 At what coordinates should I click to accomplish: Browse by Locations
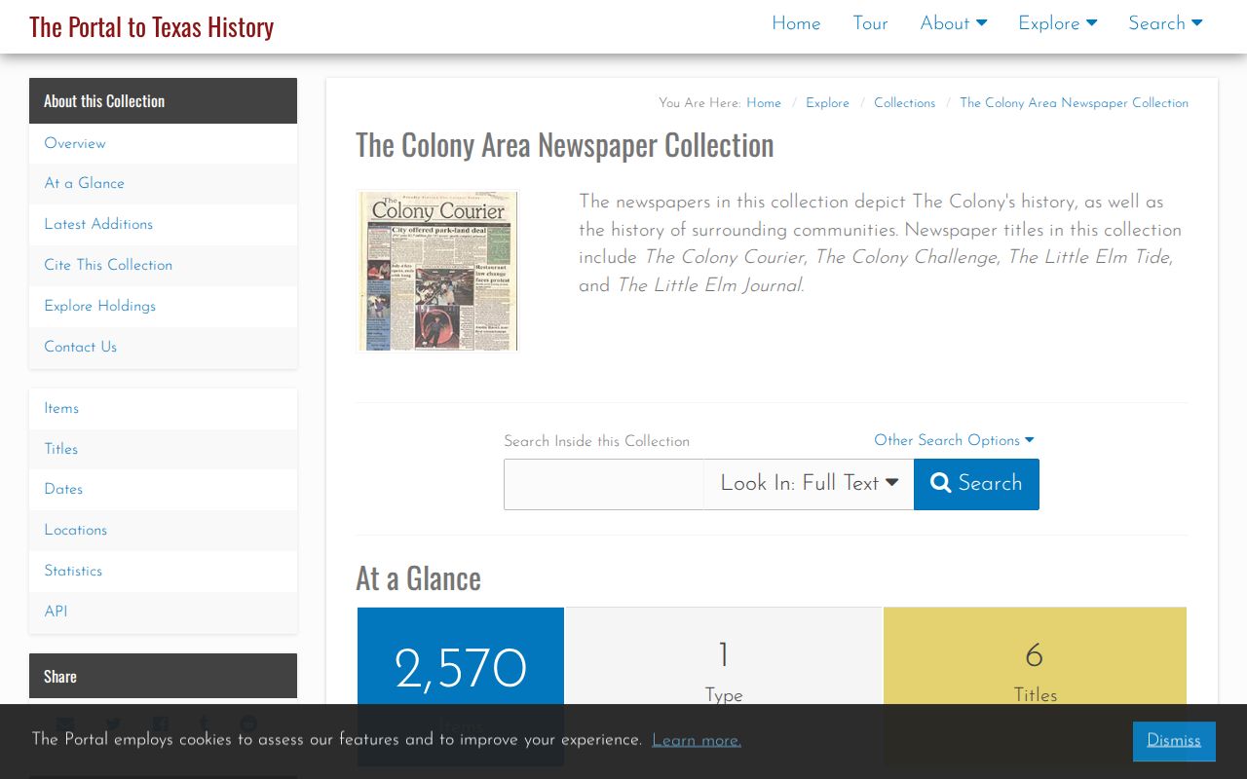pos(163,530)
